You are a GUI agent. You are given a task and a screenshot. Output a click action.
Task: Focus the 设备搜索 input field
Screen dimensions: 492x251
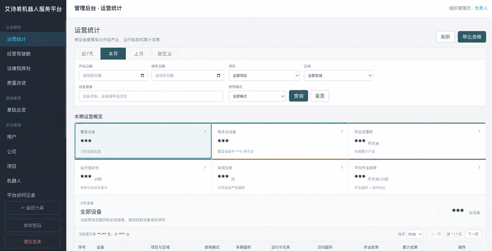point(151,96)
